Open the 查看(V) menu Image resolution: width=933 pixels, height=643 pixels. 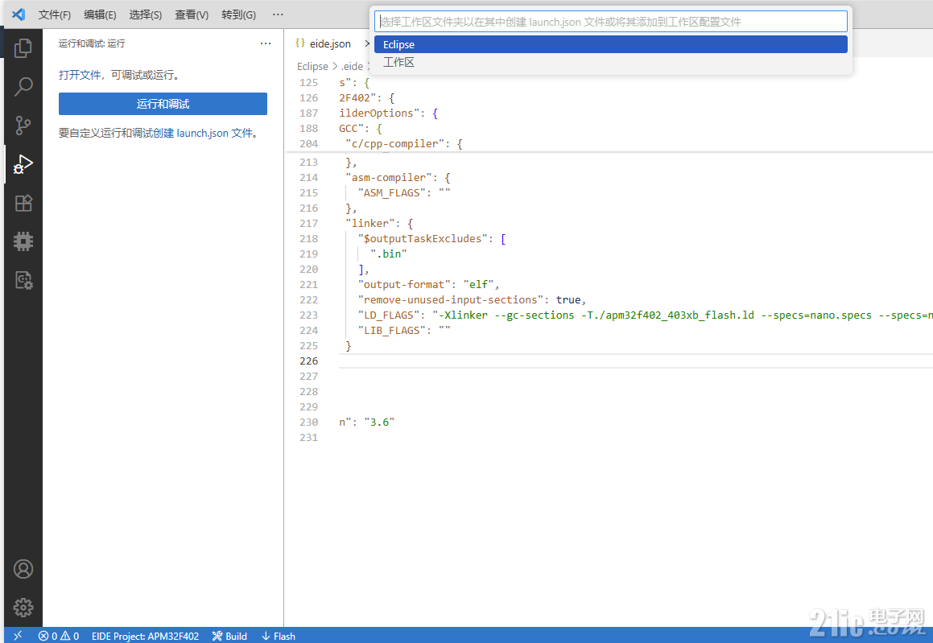tap(192, 14)
